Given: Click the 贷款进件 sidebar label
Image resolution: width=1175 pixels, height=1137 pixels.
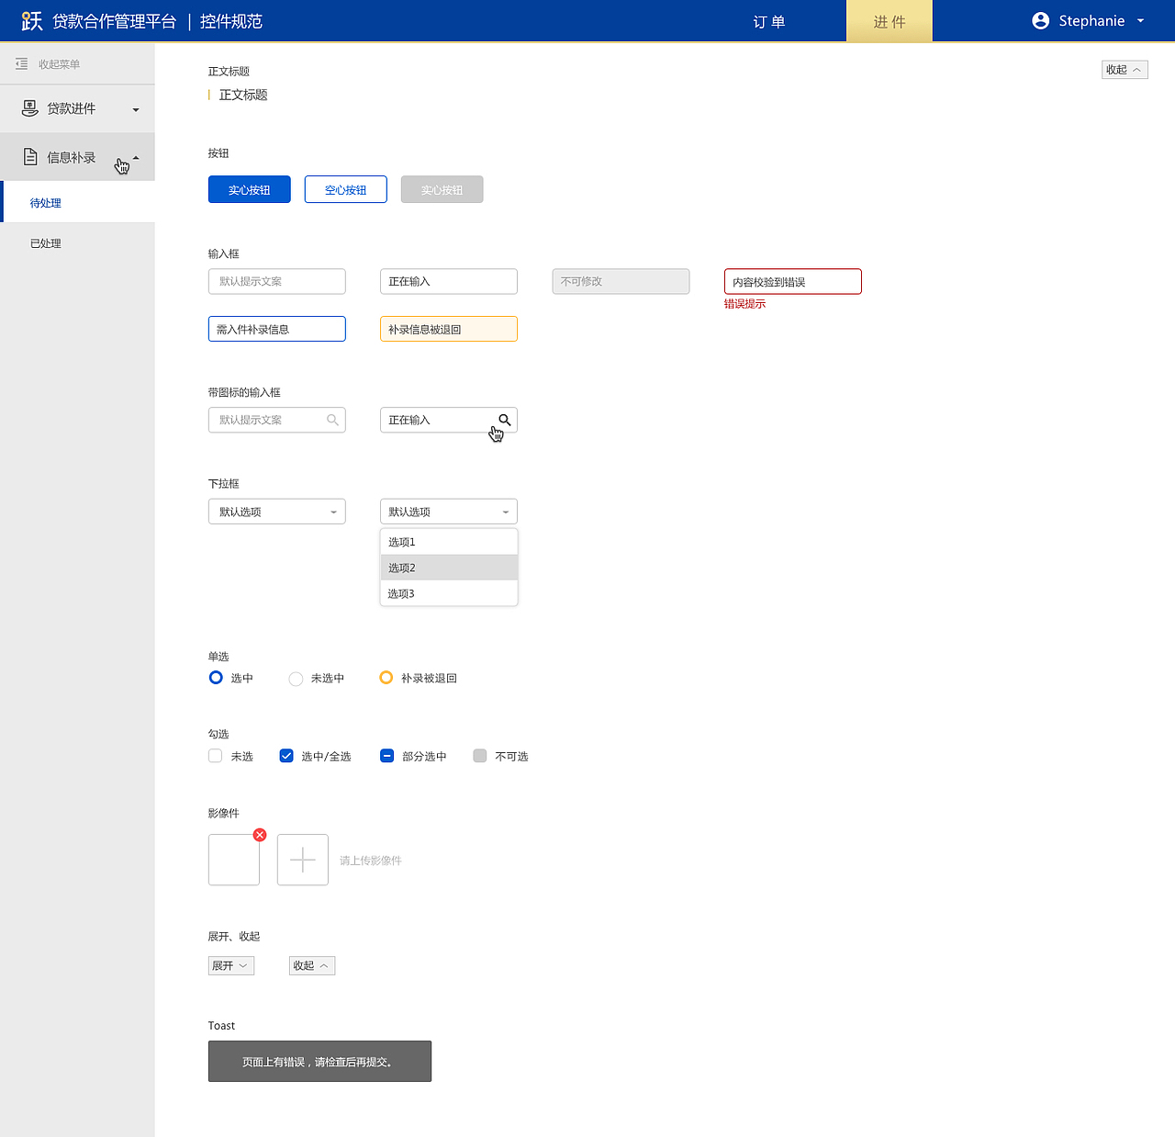Looking at the screenshot, I should click(x=72, y=108).
